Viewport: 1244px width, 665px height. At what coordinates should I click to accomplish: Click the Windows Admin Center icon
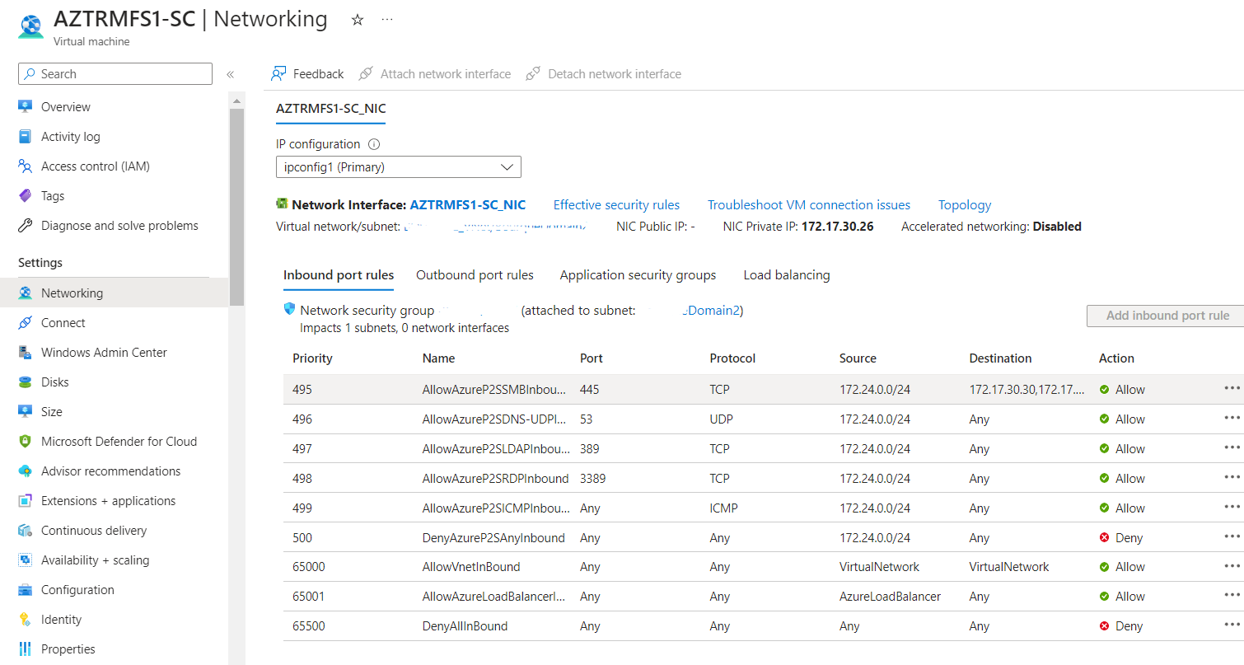[25, 353]
